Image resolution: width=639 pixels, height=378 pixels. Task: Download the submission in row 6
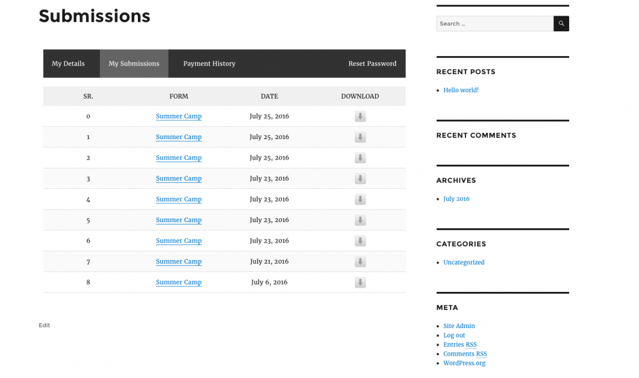click(360, 241)
